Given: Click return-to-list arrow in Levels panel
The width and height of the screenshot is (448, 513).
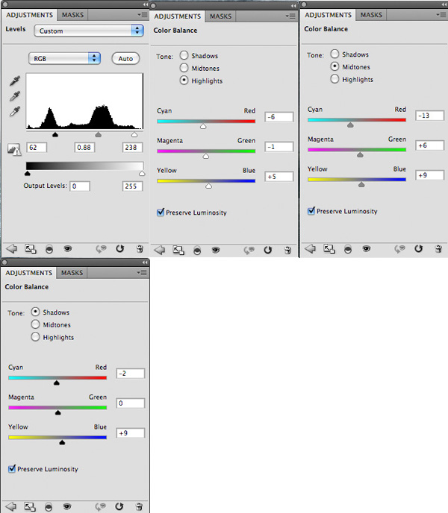Looking at the screenshot, I should point(11,249).
